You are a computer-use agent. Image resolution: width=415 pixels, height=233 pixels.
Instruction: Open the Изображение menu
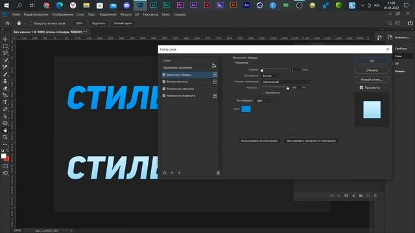(63, 14)
